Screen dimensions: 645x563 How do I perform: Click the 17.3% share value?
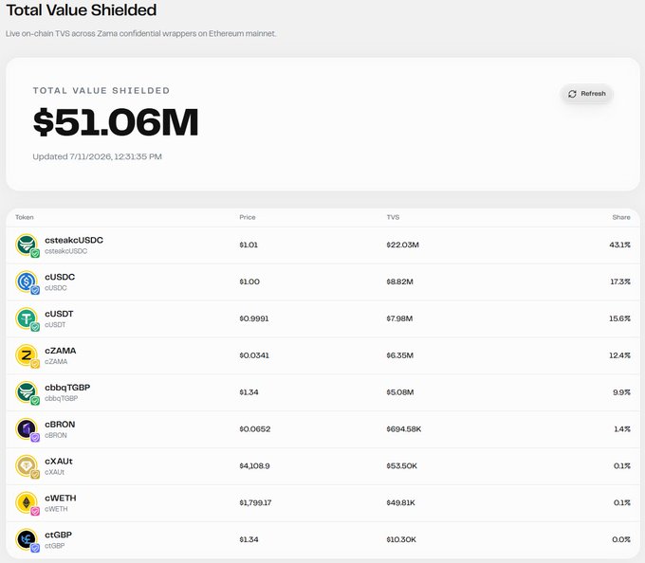click(x=620, y=281)
